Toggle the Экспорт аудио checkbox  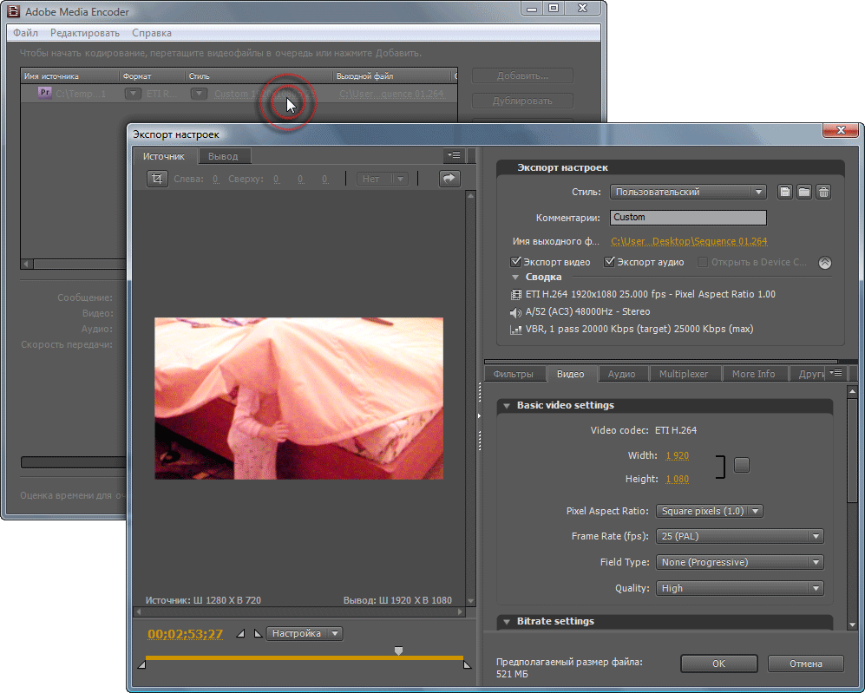(610, 262)
